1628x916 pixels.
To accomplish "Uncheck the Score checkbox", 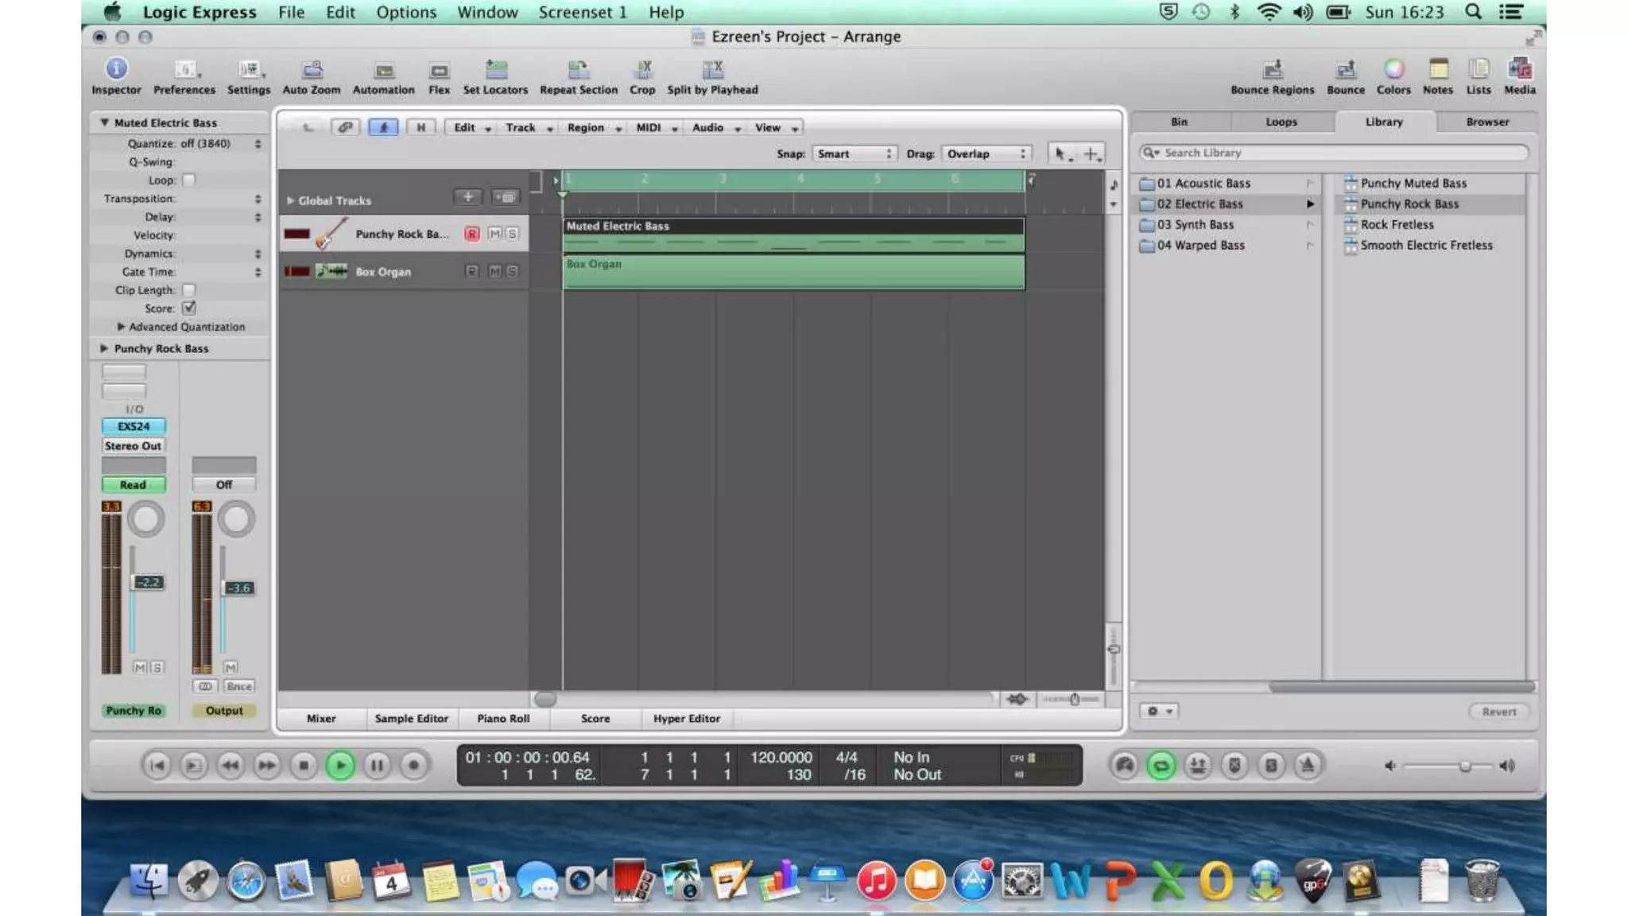I will (188, 309).
